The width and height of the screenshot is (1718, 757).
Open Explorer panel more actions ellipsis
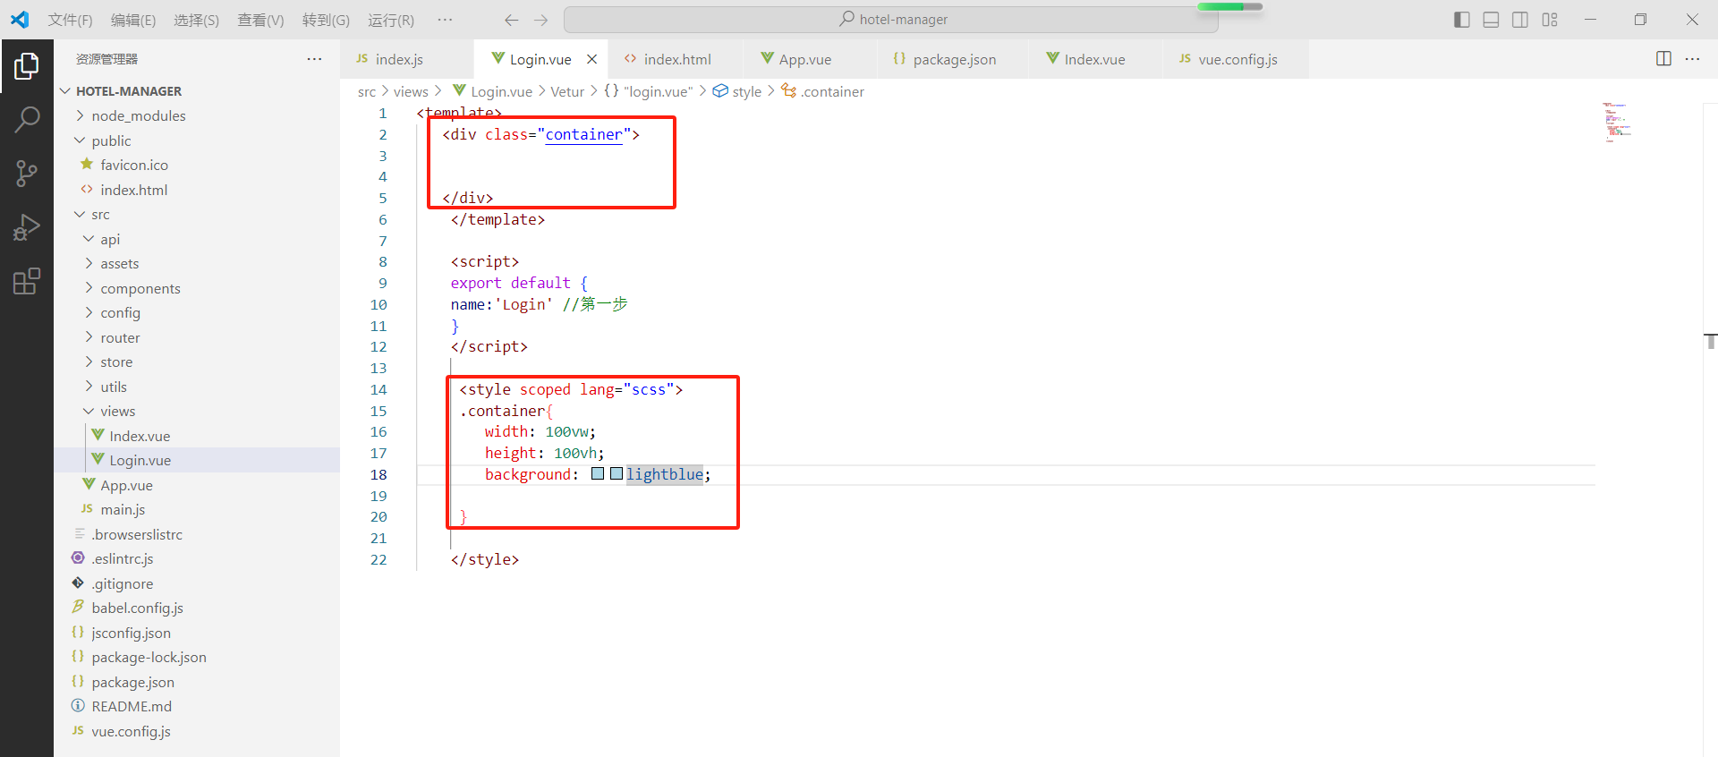coord(314,59)
